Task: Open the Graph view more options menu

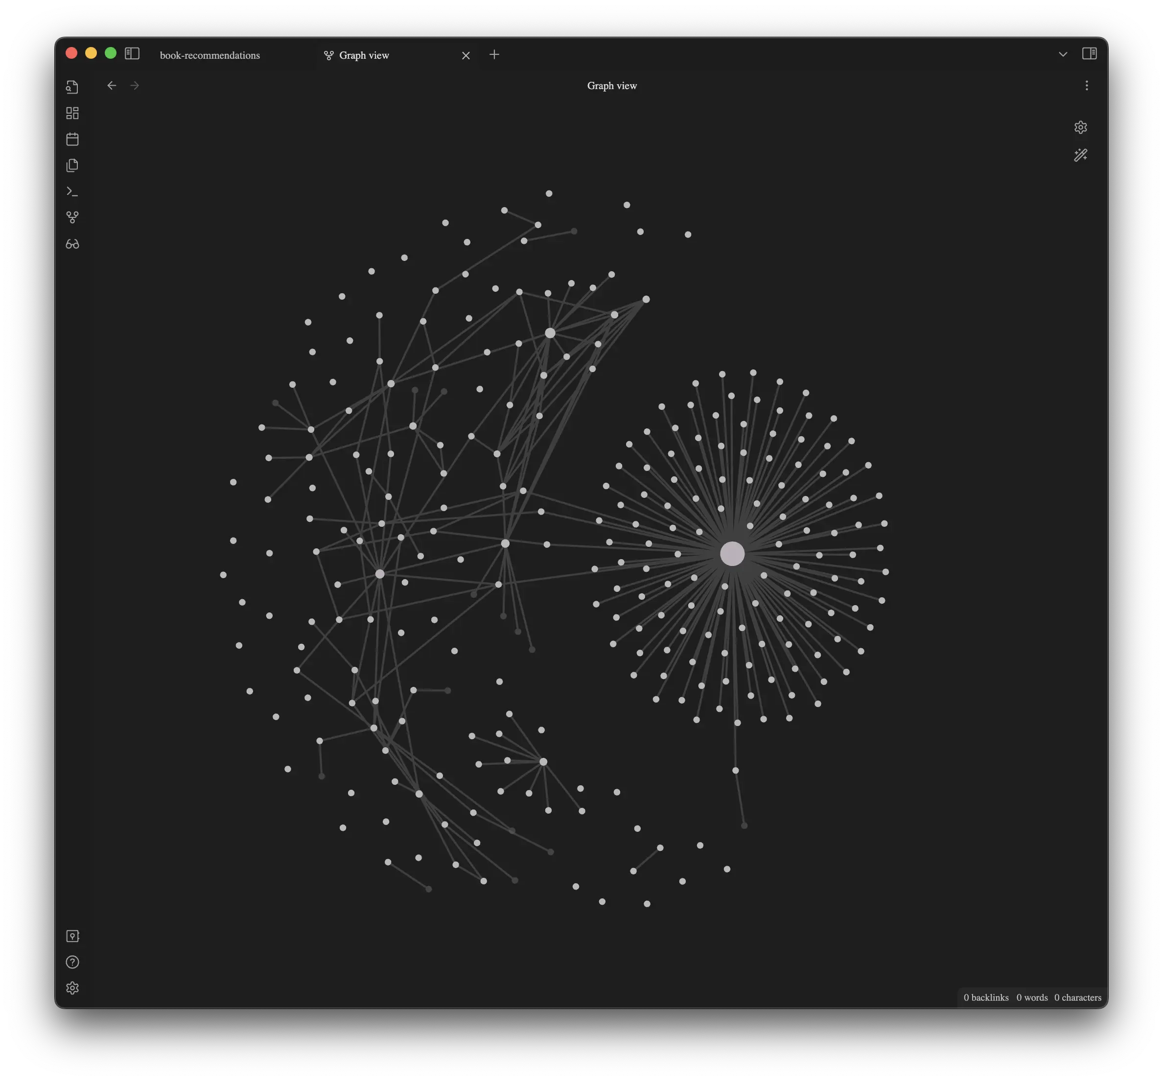Action: coord(1087,85)
